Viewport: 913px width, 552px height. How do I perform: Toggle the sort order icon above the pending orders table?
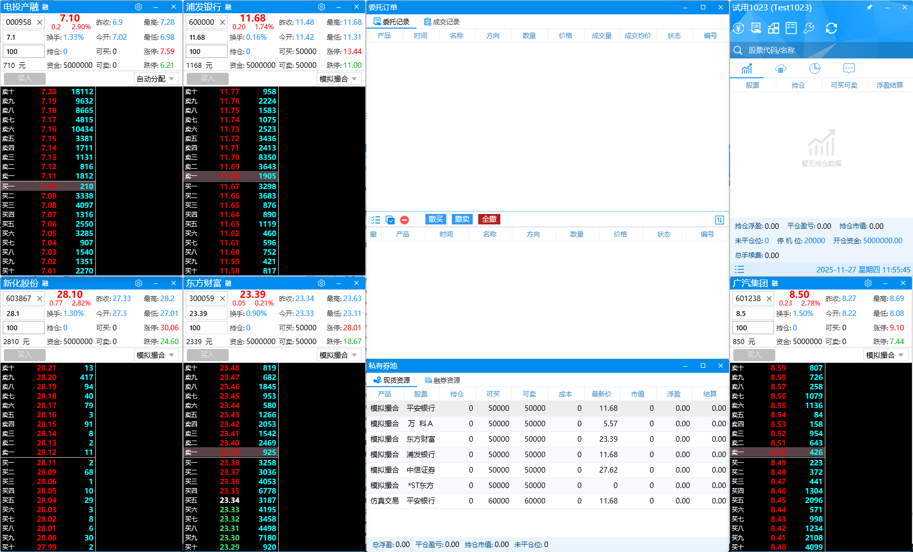(719, 220)
